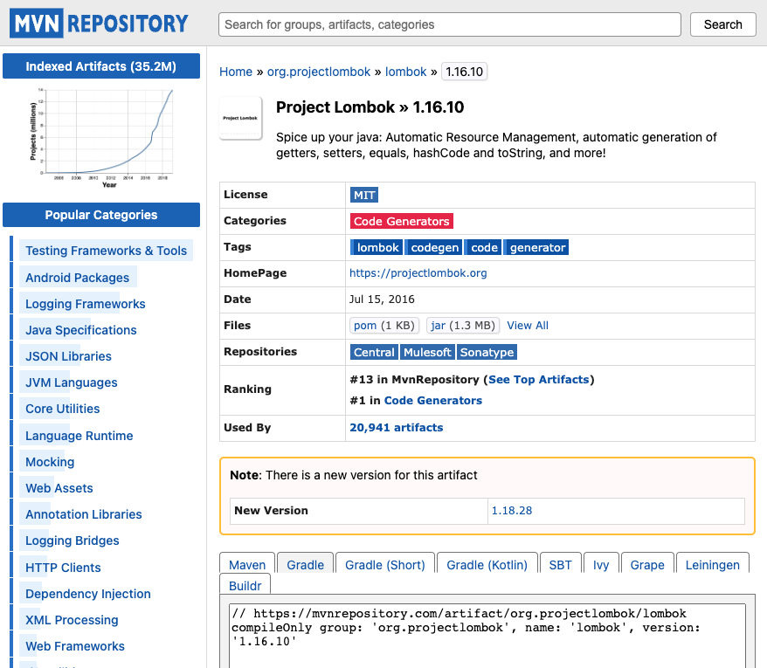Click the Jul 15, 2016 date value
The width and height of the screenshot is (767, 668).
(x=382, y=300)
